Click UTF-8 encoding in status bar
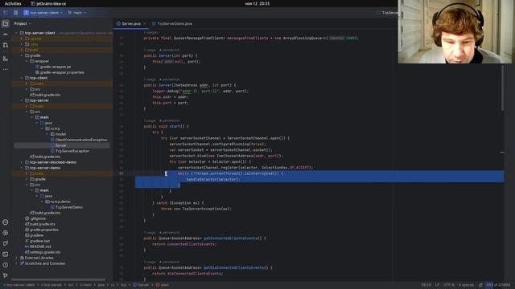The height and width of the screenshot is (289, 515). coord(449,285)
